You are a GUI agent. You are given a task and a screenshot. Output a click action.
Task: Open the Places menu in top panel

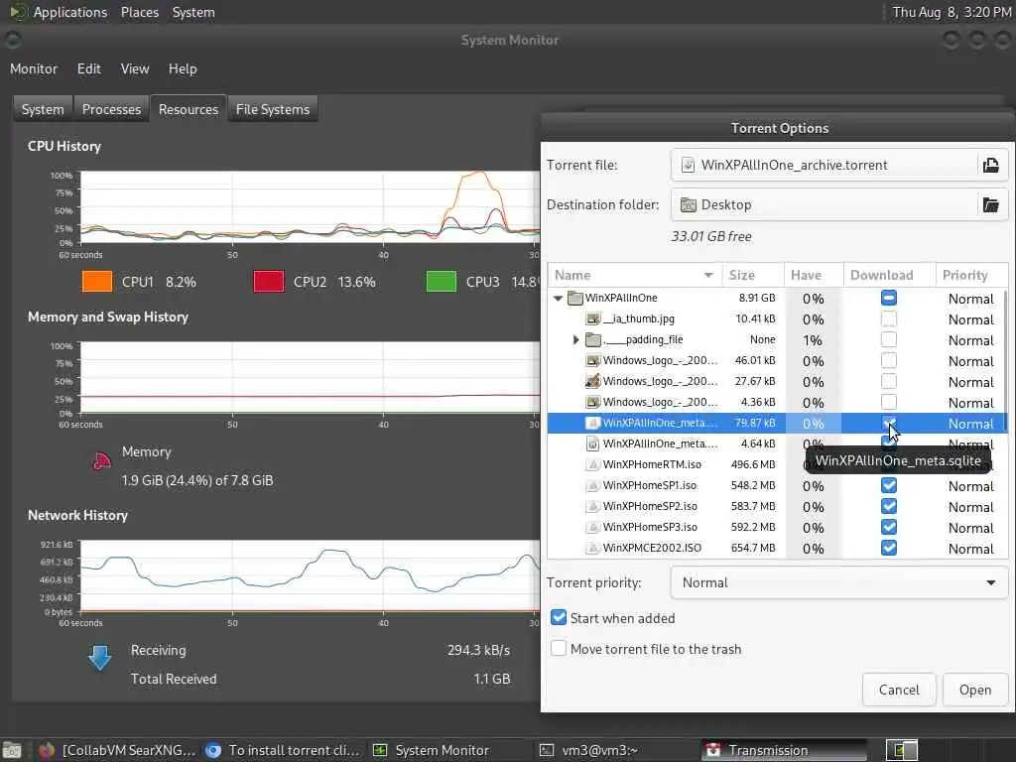(x=139, y=12)
